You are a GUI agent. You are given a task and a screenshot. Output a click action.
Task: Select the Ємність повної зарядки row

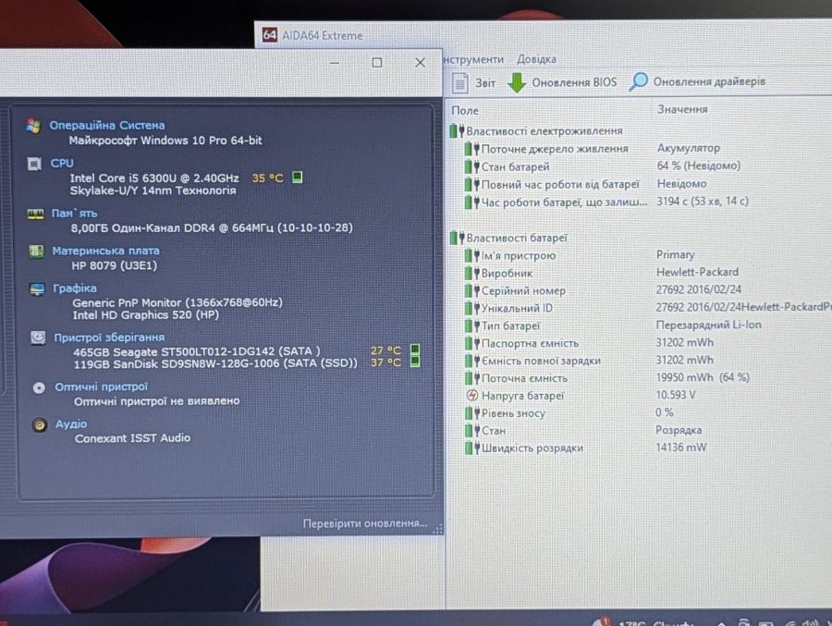[x=641, y=361]
